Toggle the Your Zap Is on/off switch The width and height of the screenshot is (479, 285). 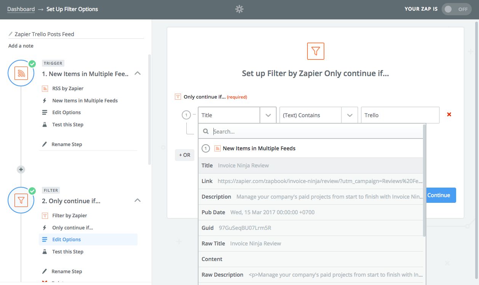tap(456, 9)
